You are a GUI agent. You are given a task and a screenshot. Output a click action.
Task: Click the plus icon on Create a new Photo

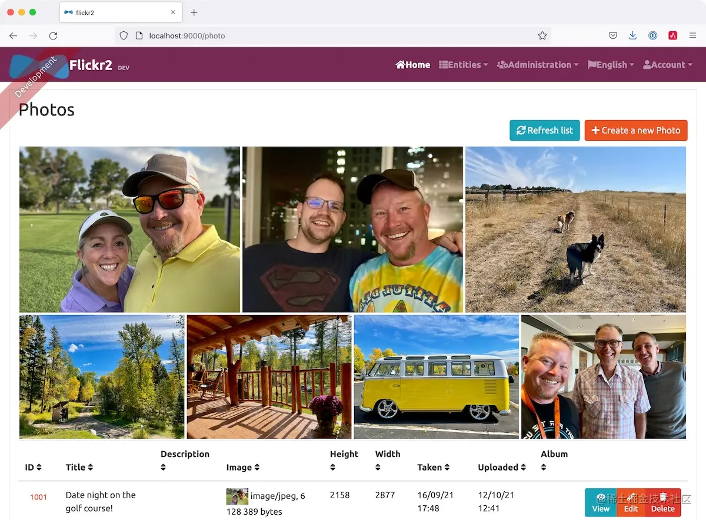[595, 130]
